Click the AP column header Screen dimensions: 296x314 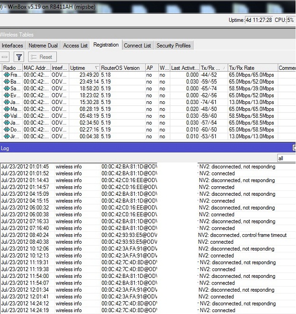(152, 68)
